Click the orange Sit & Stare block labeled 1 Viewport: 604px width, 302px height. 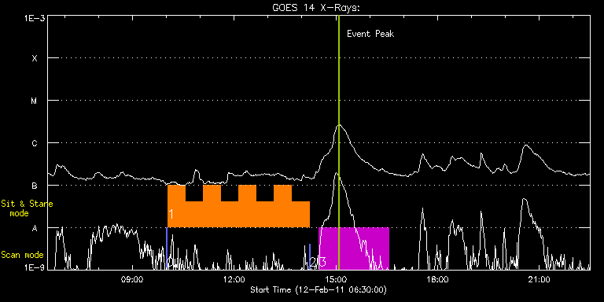(x=238, y=207)
